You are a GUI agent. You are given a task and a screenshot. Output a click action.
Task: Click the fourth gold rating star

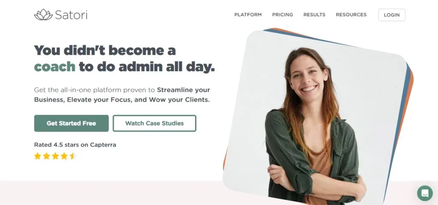tap(64, 156)
